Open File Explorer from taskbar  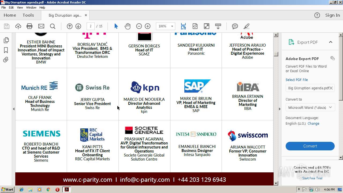coord(30,190)
